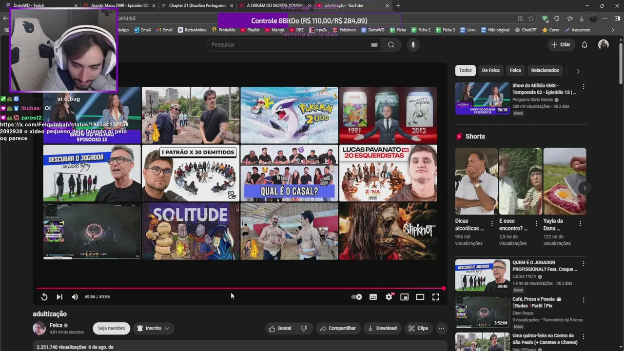
Task: Open more actions three-dot menu under video
Action: [x=441, y=328]
